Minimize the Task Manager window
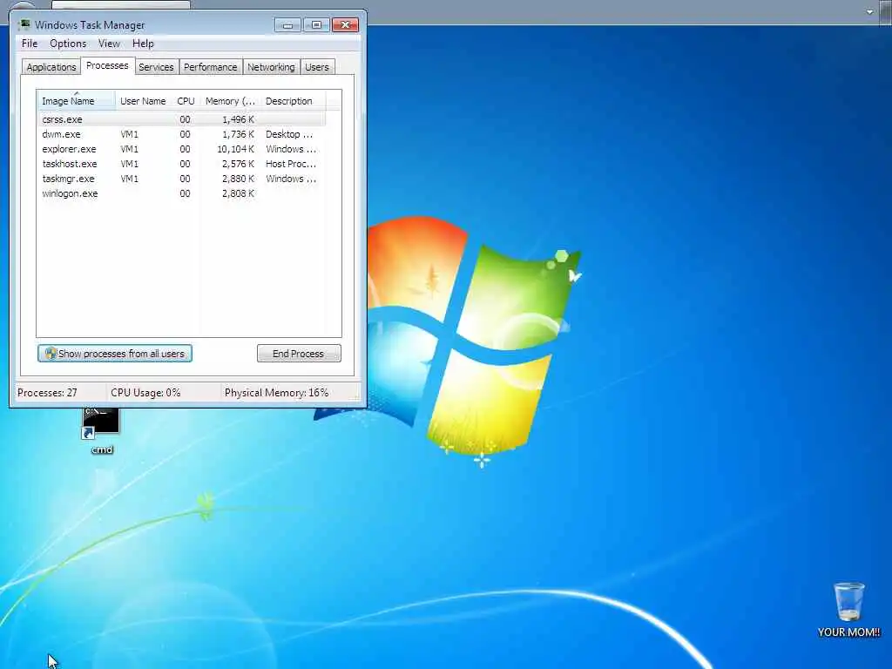Image resolution: width=892 pixels, height=669 pixels. pos(287,25)
